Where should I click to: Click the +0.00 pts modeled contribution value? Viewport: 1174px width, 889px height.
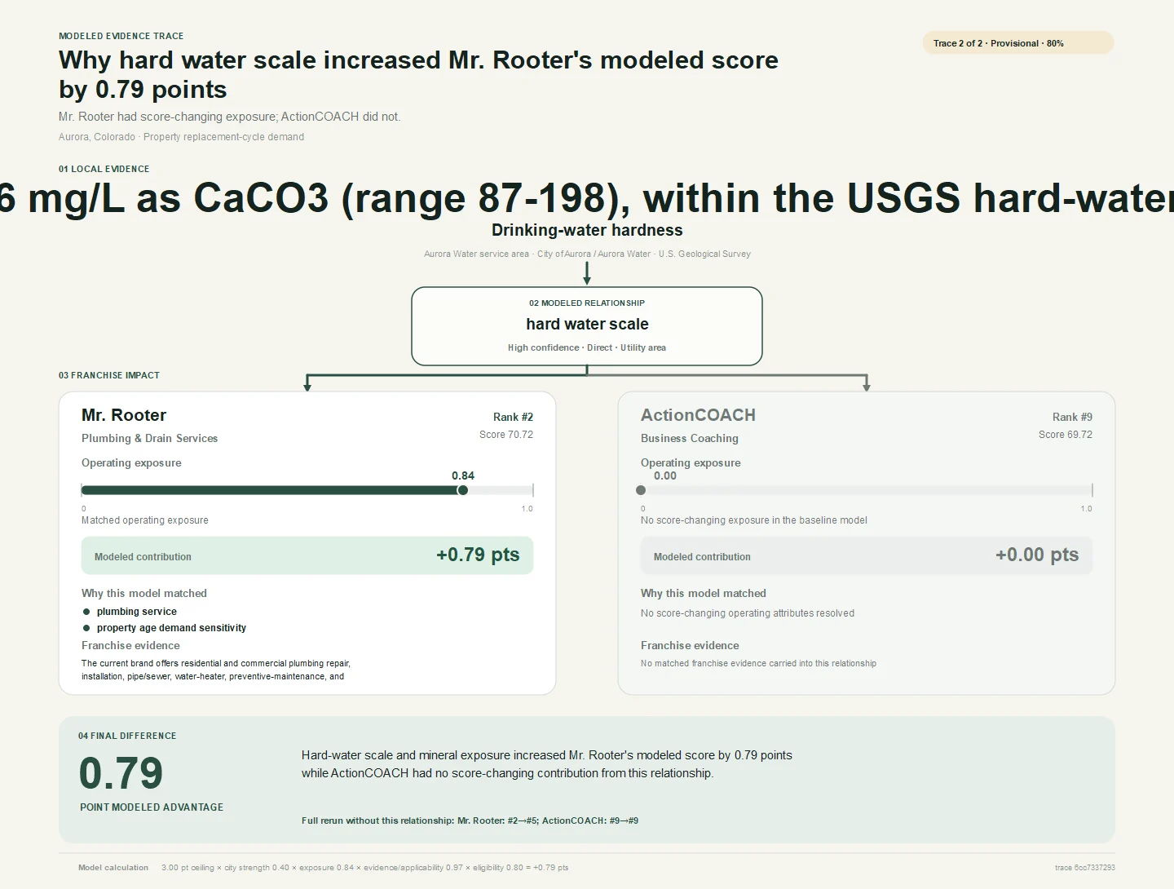point(1037,555)
